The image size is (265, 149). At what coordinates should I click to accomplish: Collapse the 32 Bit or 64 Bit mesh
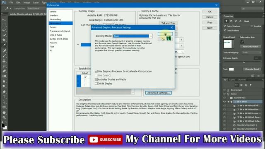228,102
